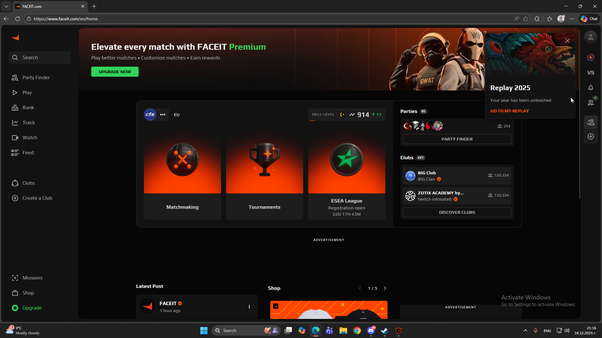Image resolution: width=602 pixels, height=338 pixels.
Task: Click the address bar URL
Action: coord(66,19)
